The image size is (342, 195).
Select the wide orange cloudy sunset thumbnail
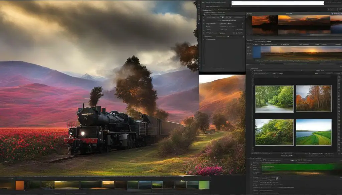304,25
